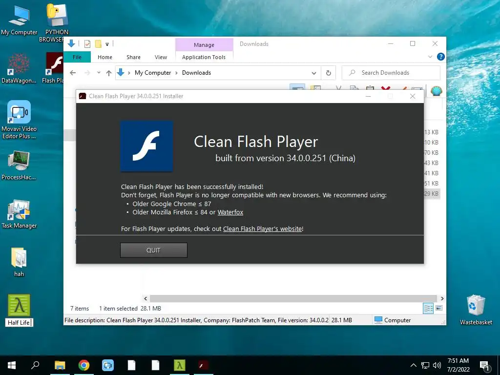Click the blue shell globe toolbar icon
This screenshot has width=500, height=375.
(436, 90)
